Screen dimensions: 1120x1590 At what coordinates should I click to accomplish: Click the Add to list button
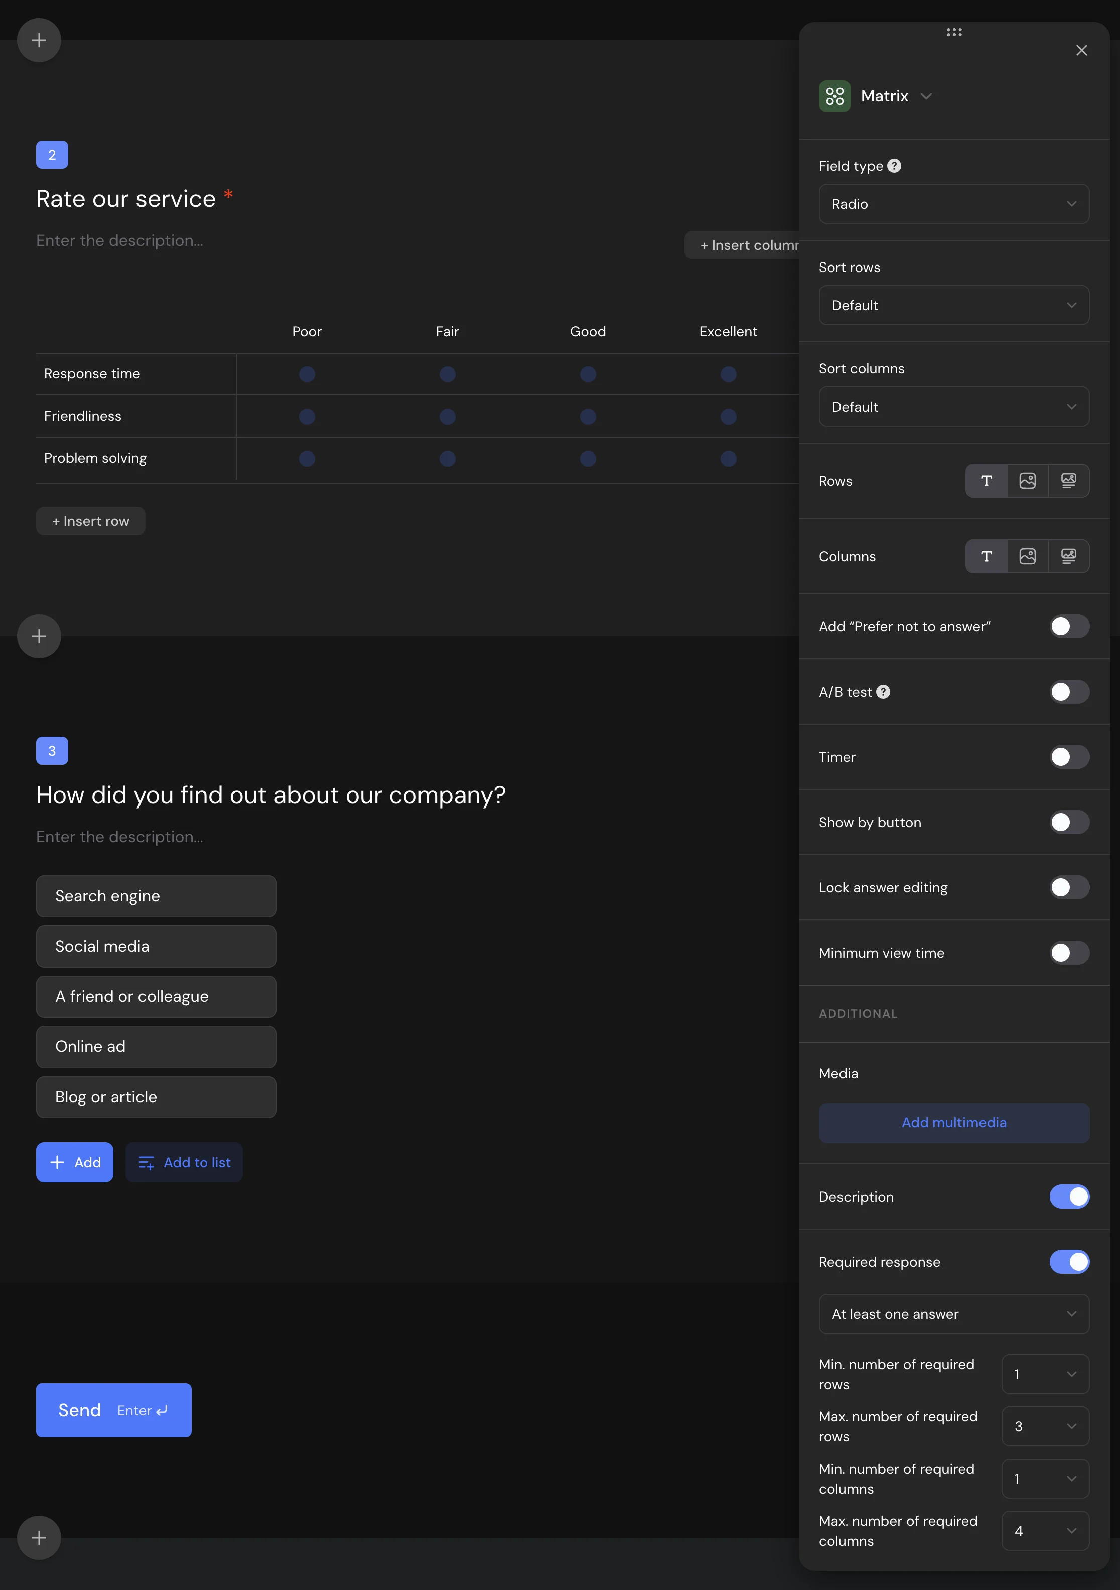coord(184,1163)
